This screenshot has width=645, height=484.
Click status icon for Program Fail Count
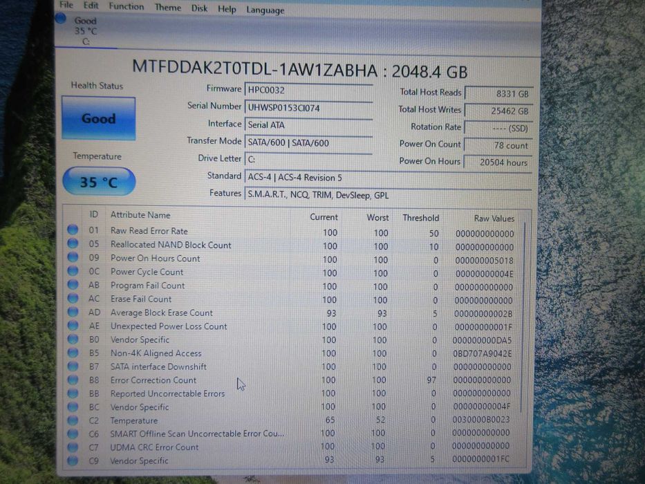point(73,284)
